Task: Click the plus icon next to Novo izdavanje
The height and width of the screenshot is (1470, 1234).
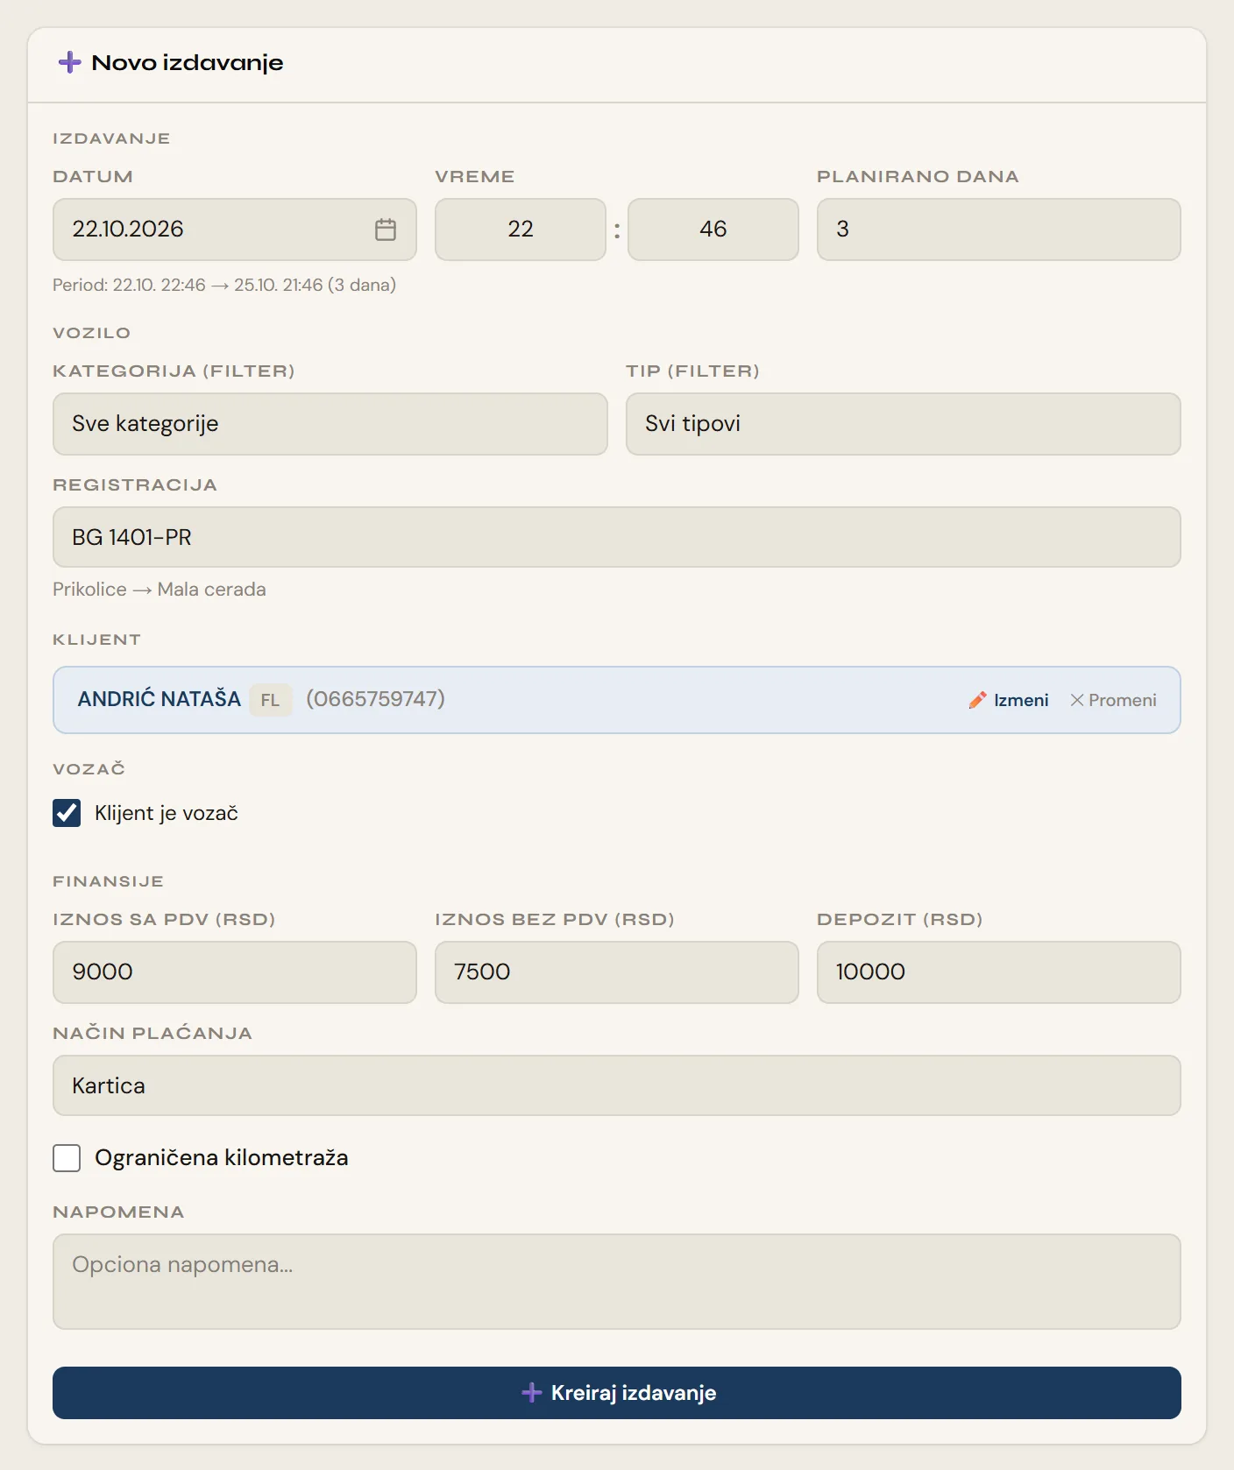Action: pyautogui.click(x=69, y=62)
